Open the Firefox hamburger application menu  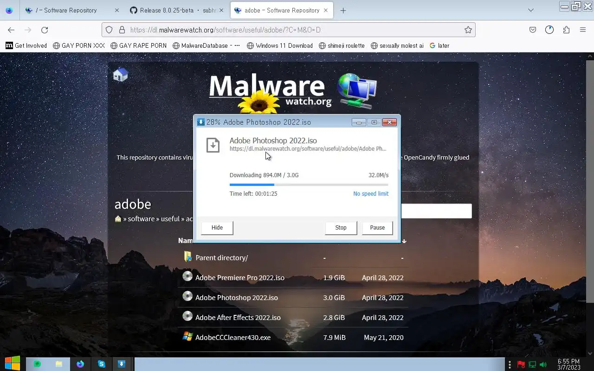click(583, 30)
